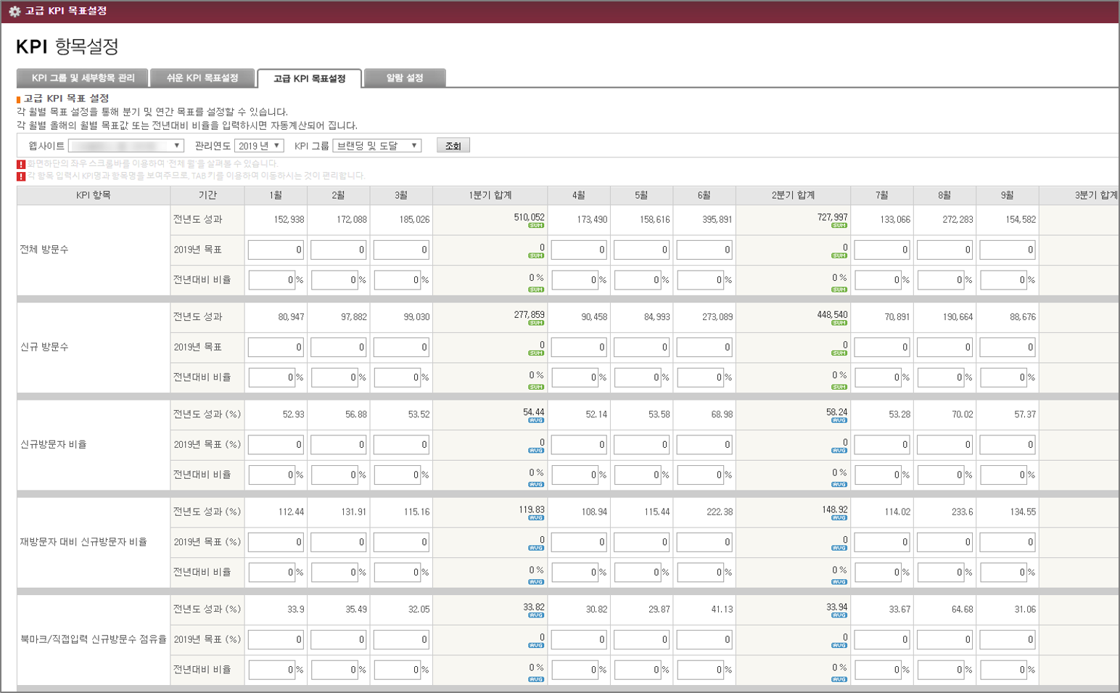Click the SUM badge under 277,859
This screenshot has height=693, width=1120.
pyautogui.click(x=536, y=323)
